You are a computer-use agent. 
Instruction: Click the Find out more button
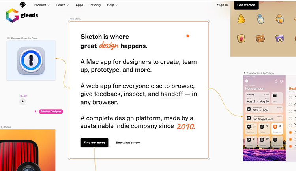[x=94, y=143]
